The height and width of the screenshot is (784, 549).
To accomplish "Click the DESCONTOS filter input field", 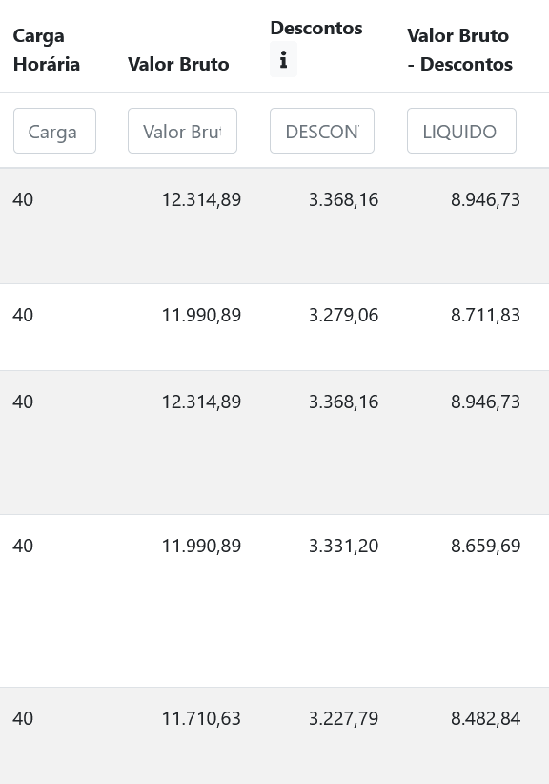I will [322, 131].
